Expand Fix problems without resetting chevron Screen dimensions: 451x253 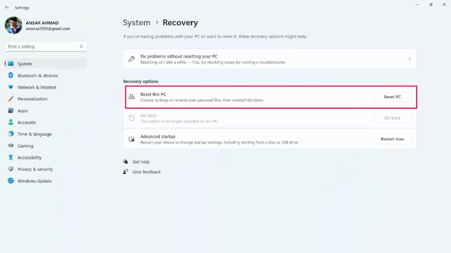coord(409,59)
